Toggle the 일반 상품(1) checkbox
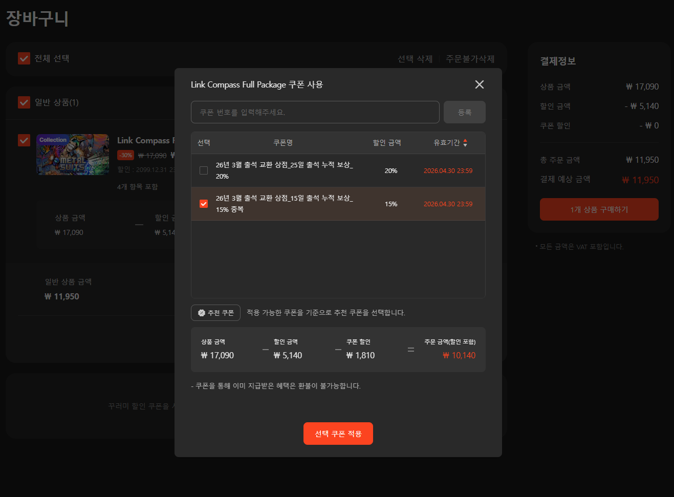 click(x=24, y=102)
